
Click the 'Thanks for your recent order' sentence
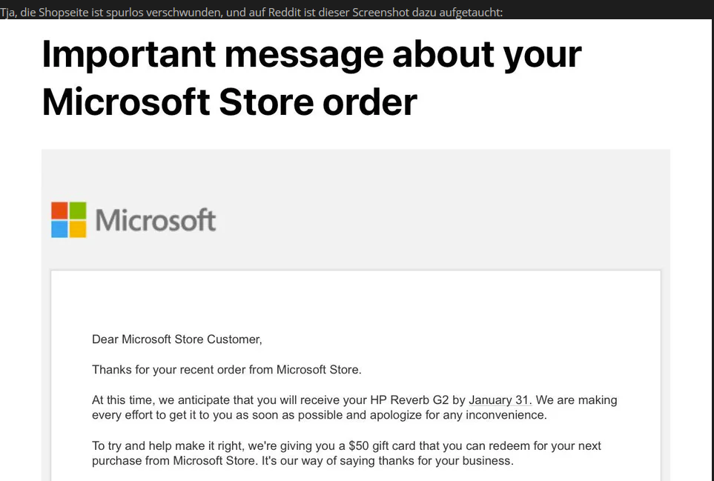(x=226, y=369)
